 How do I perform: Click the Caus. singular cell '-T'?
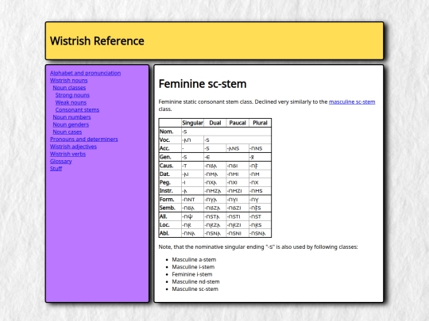coord(192,166)
